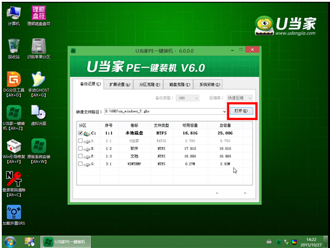Switch to the 系统安装 tab
The height and width of the screenshot is (248, 330).
[x=208, y=84]
